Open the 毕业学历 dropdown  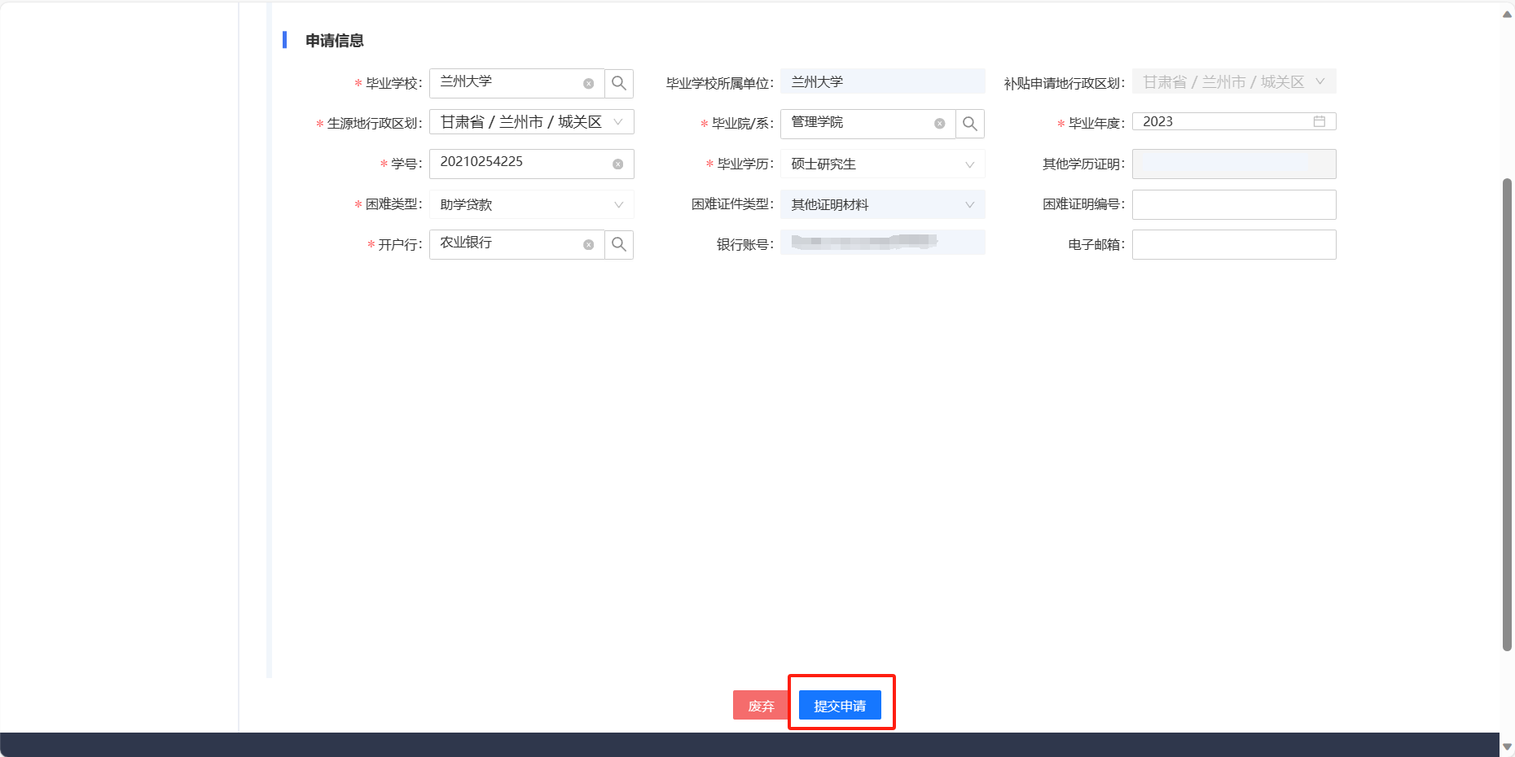(x=969, y=164)
